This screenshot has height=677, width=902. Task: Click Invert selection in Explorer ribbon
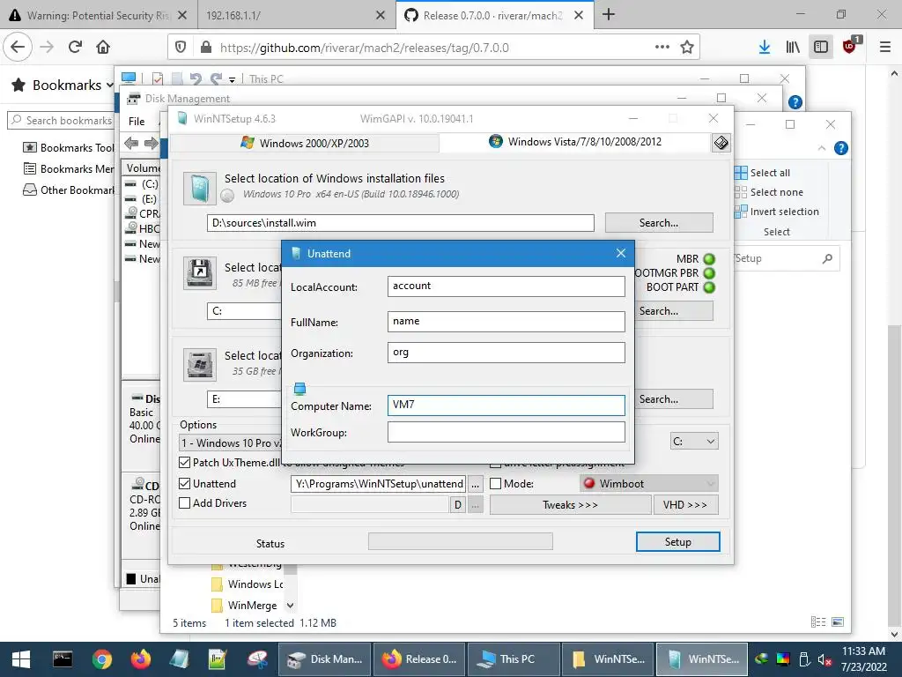(x=777, y=212)
